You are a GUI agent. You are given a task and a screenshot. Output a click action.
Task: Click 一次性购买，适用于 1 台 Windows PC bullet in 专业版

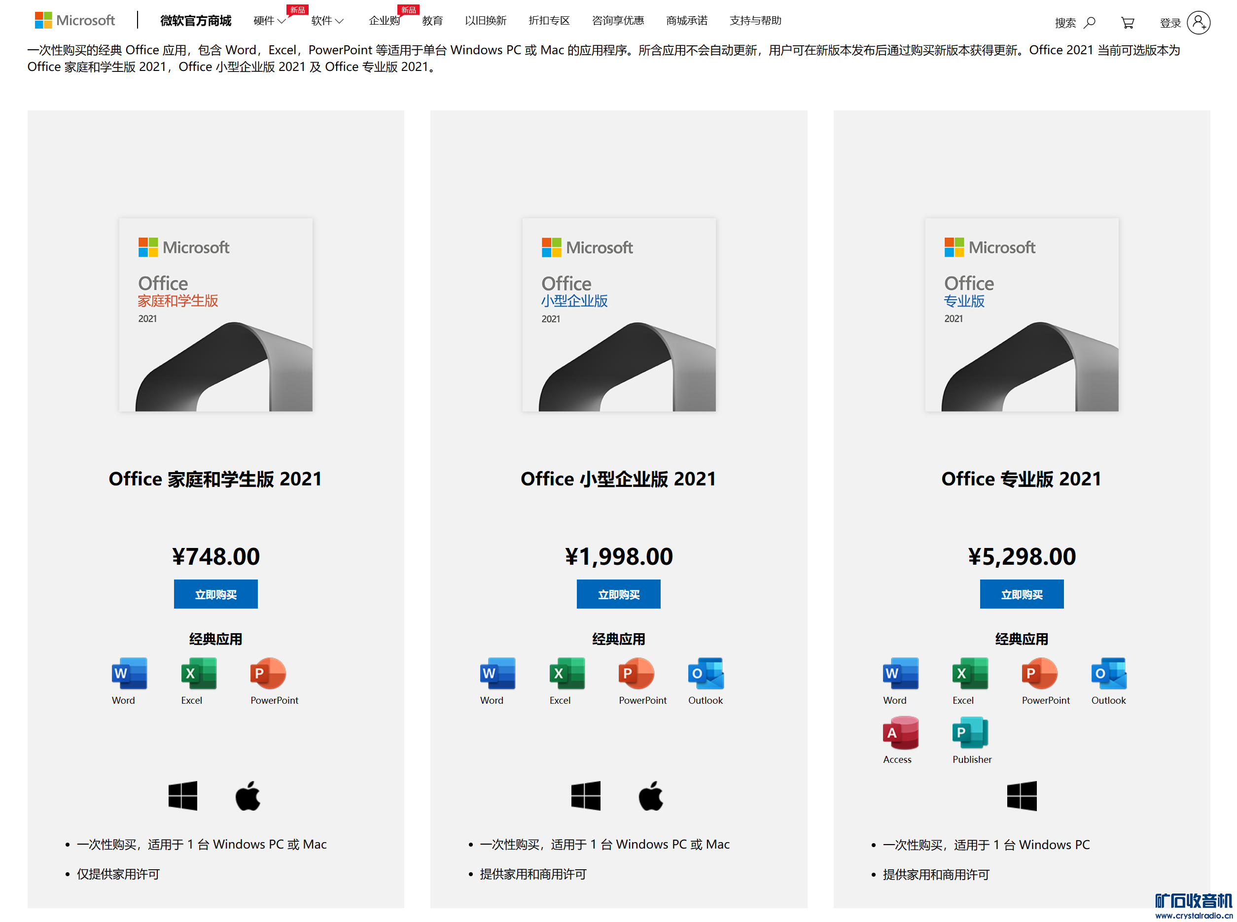[986, 845]
